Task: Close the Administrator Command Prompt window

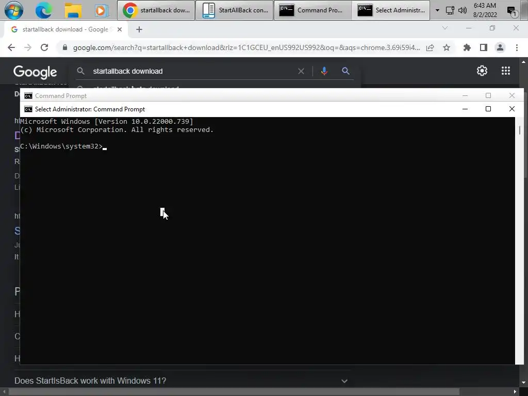Action: click(x=512, y=109)
